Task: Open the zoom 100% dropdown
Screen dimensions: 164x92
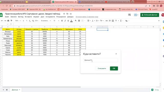Action: point(18,21)
